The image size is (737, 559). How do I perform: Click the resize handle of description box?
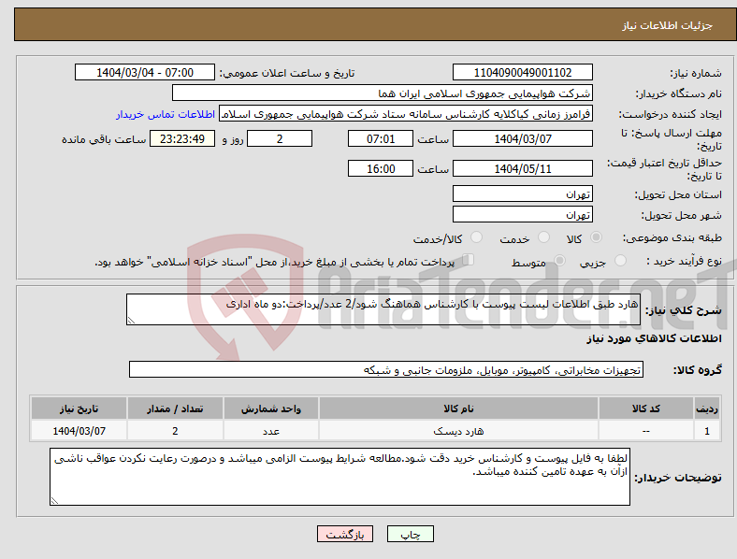click(131, 321)
